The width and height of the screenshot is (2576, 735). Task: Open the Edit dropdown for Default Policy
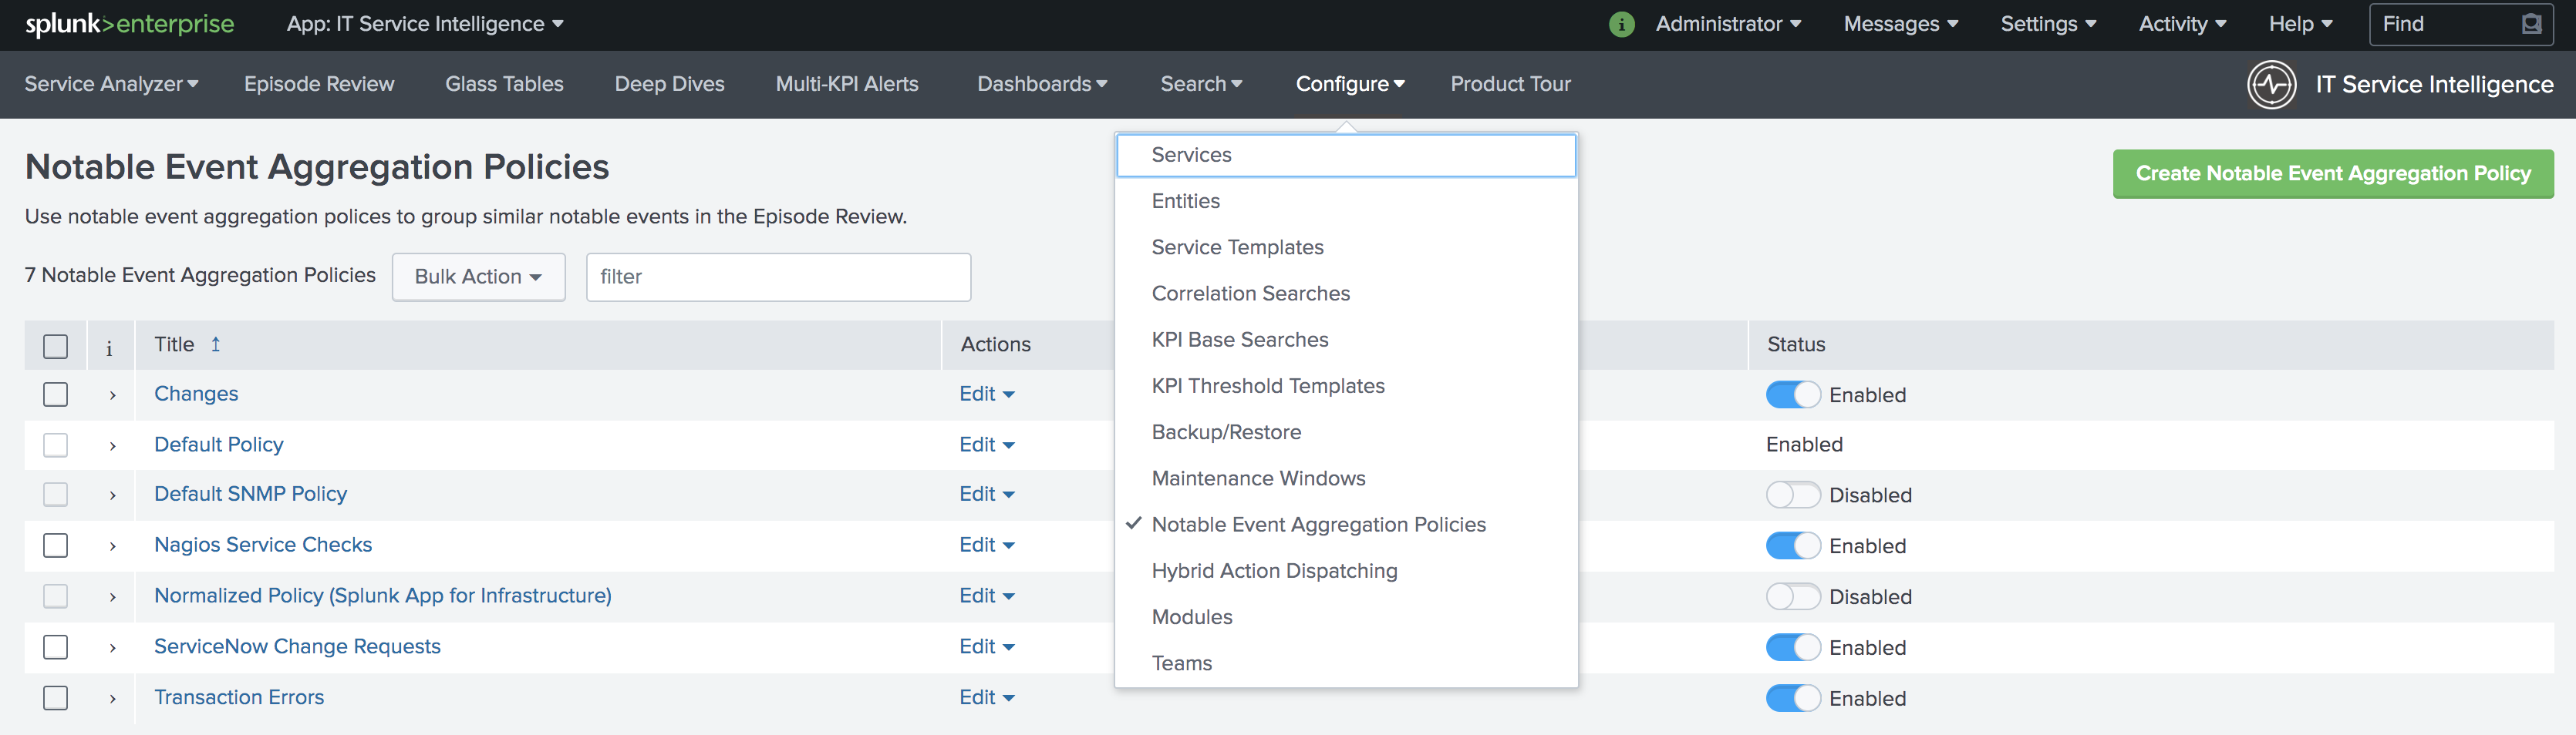click(986, 445)
